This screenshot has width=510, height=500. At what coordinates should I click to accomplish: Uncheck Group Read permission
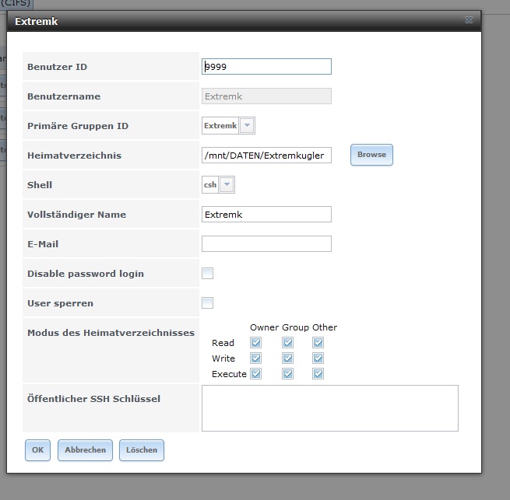pos(287,342)
